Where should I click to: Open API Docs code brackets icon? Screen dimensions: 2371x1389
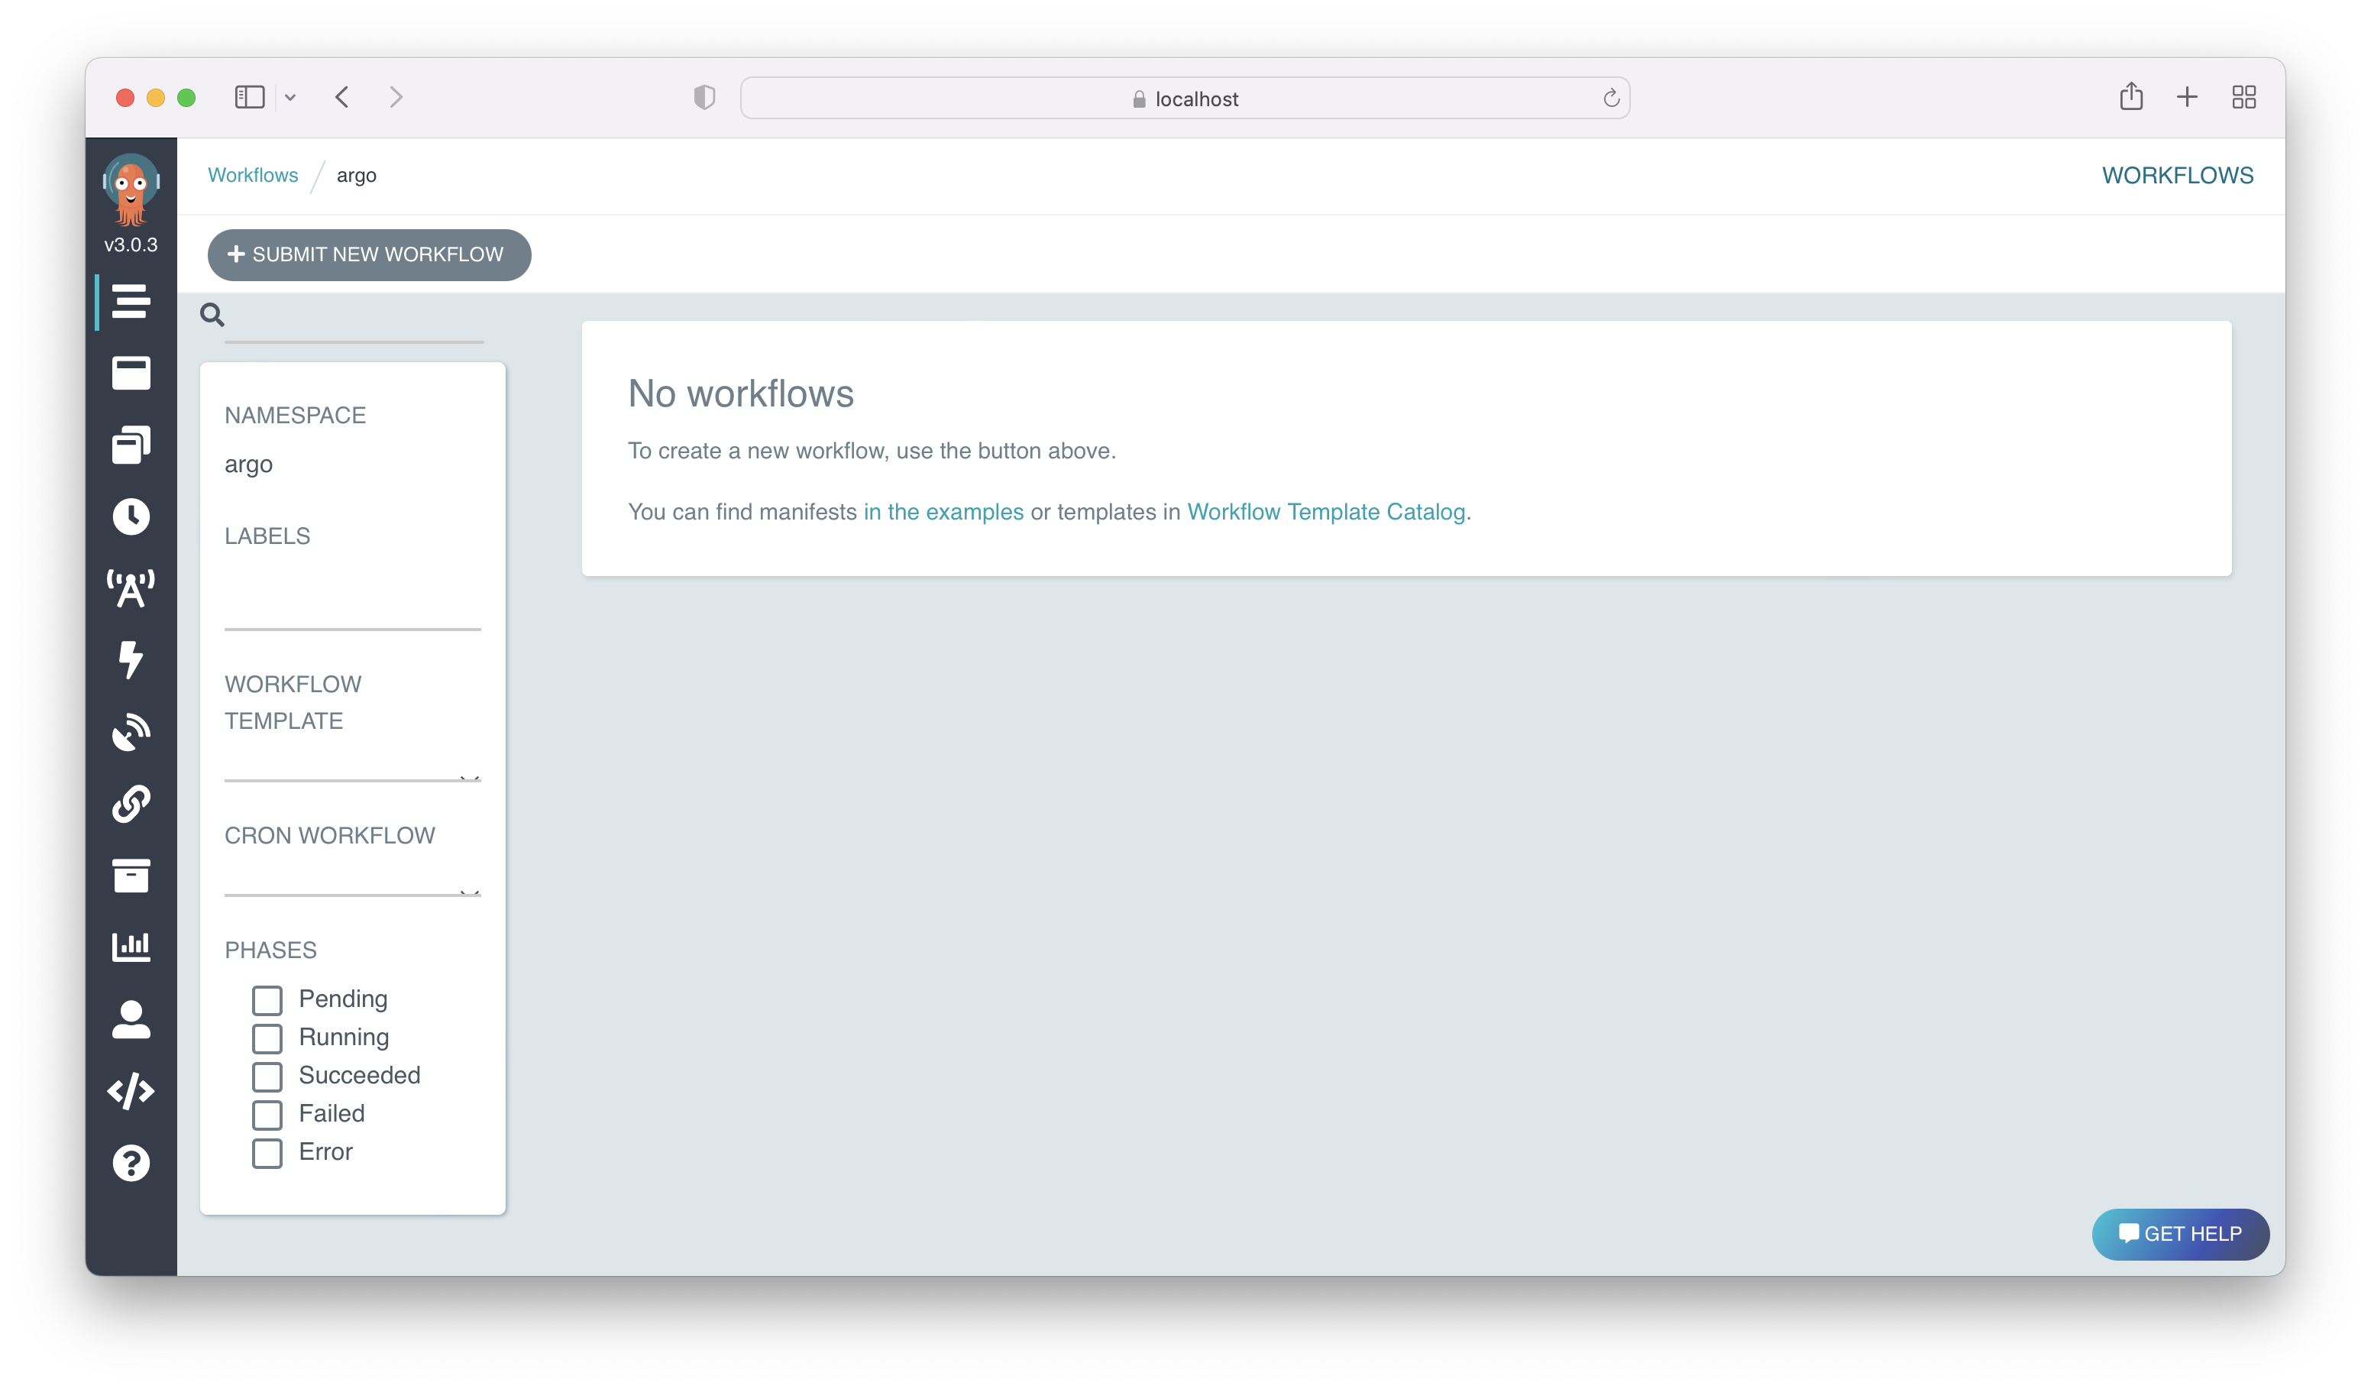[x=131, y=1091]
